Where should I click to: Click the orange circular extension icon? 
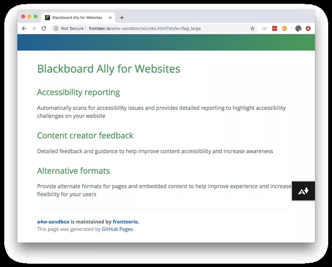pyautogui.click(x=285, y=28)
